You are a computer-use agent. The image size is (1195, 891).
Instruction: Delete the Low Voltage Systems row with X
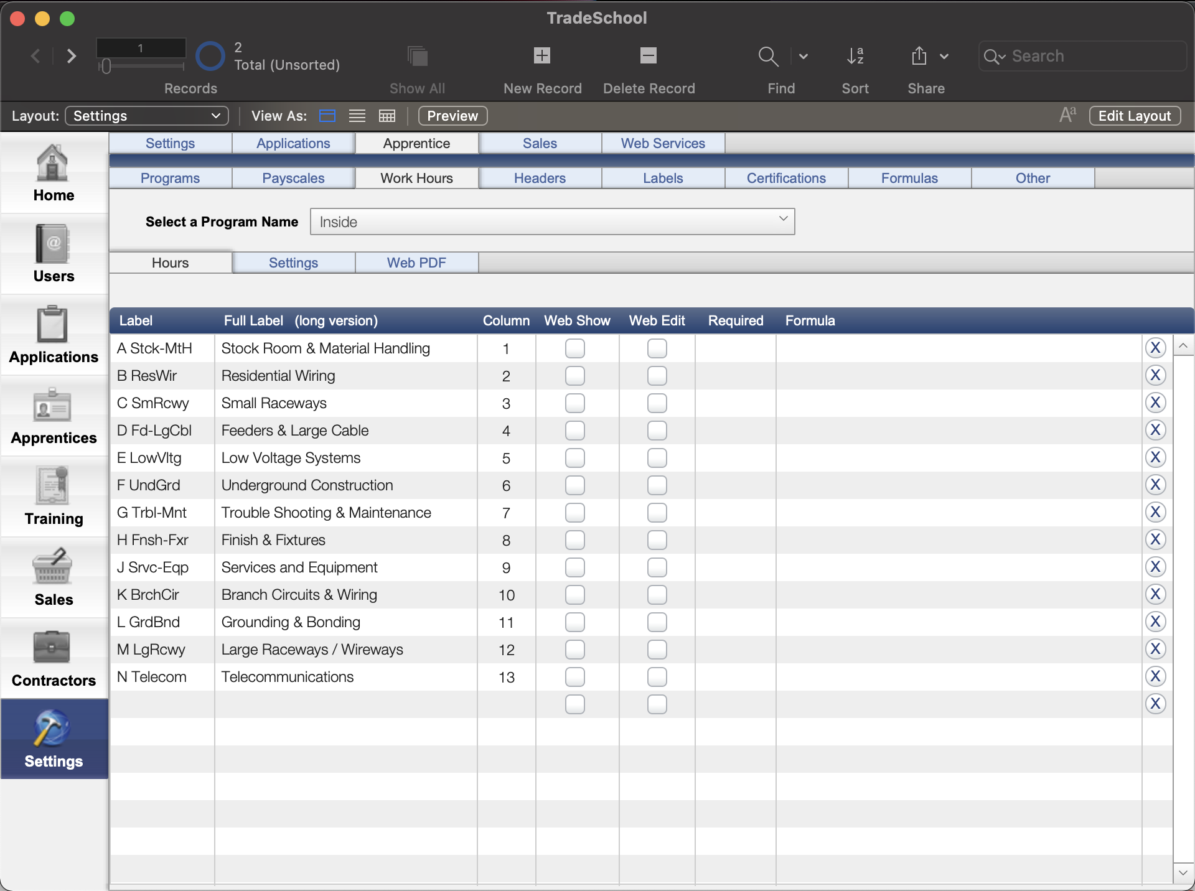click(x=1156, y=457)
